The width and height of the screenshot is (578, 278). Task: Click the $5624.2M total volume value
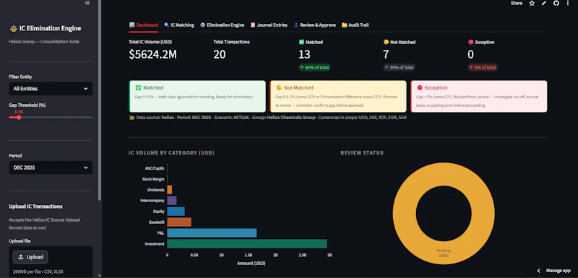(152, 54)
